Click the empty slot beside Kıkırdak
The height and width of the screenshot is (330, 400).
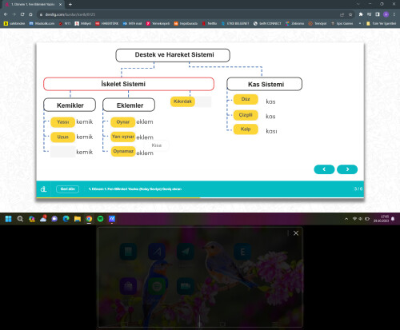click(x=203, y=101)
